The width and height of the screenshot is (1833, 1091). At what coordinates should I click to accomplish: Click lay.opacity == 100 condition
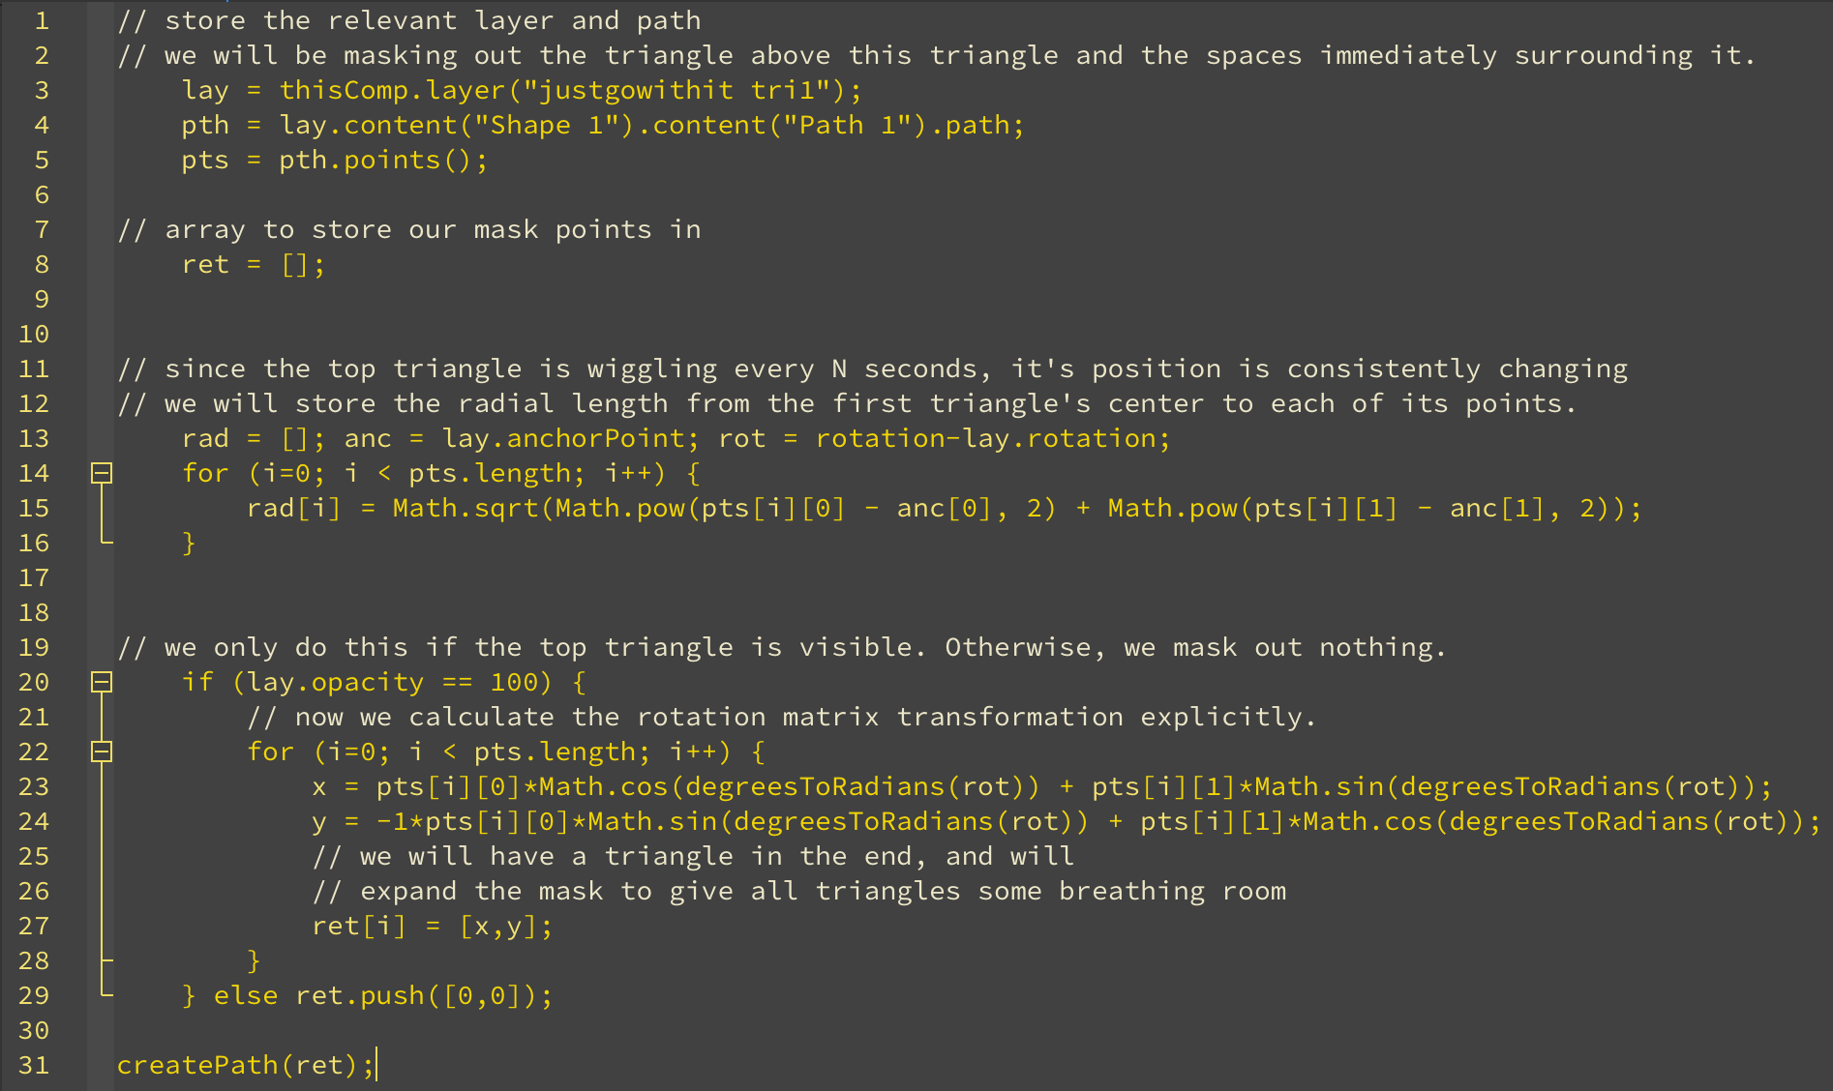[x=393, y=682]
